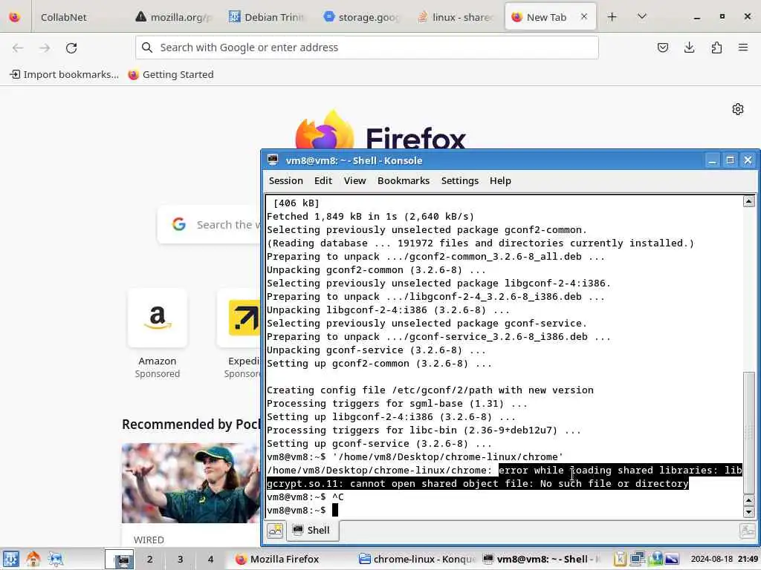Focus the Firefox address bar
Image resolution: width=761 pixels, height=570 pixels.
click(367, 47)
